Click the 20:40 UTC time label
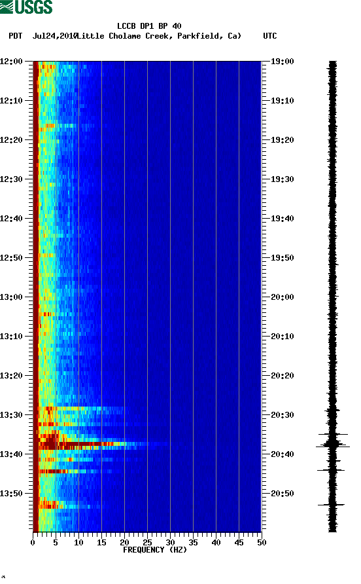 pyautogui.click(x=282, y=454)
